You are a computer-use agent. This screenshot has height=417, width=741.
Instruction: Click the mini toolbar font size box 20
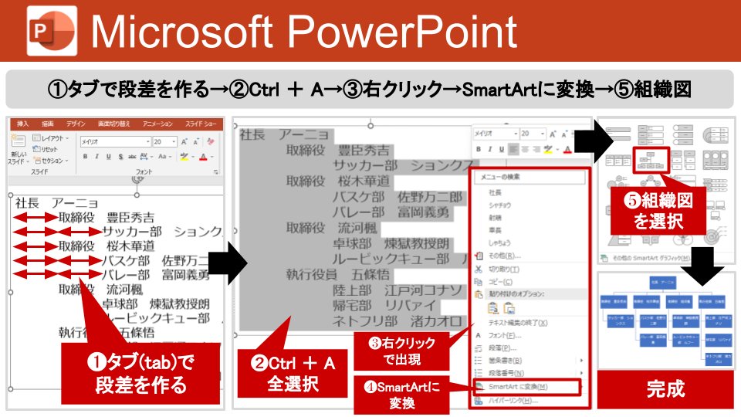(x=533, y=134)
